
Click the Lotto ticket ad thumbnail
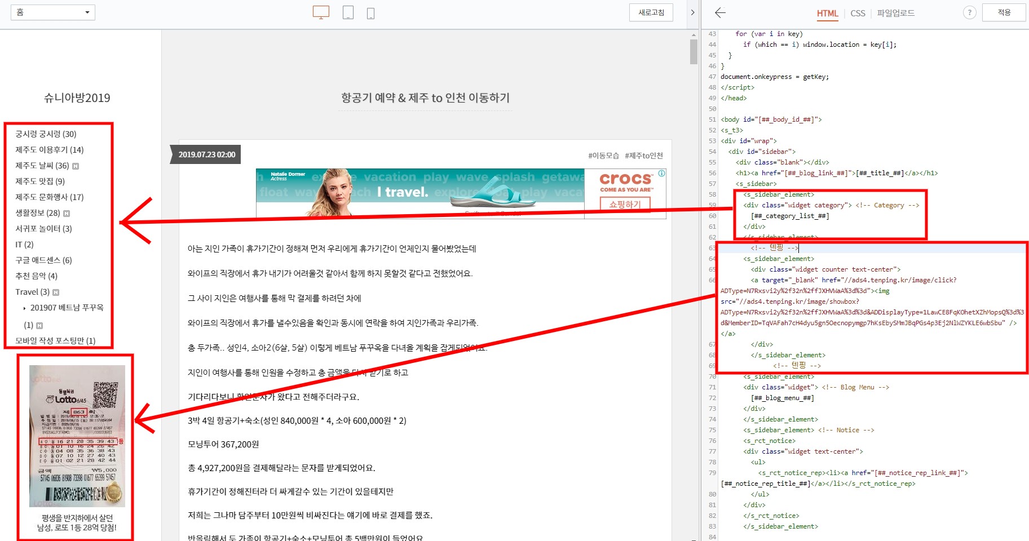coord(77,436)
